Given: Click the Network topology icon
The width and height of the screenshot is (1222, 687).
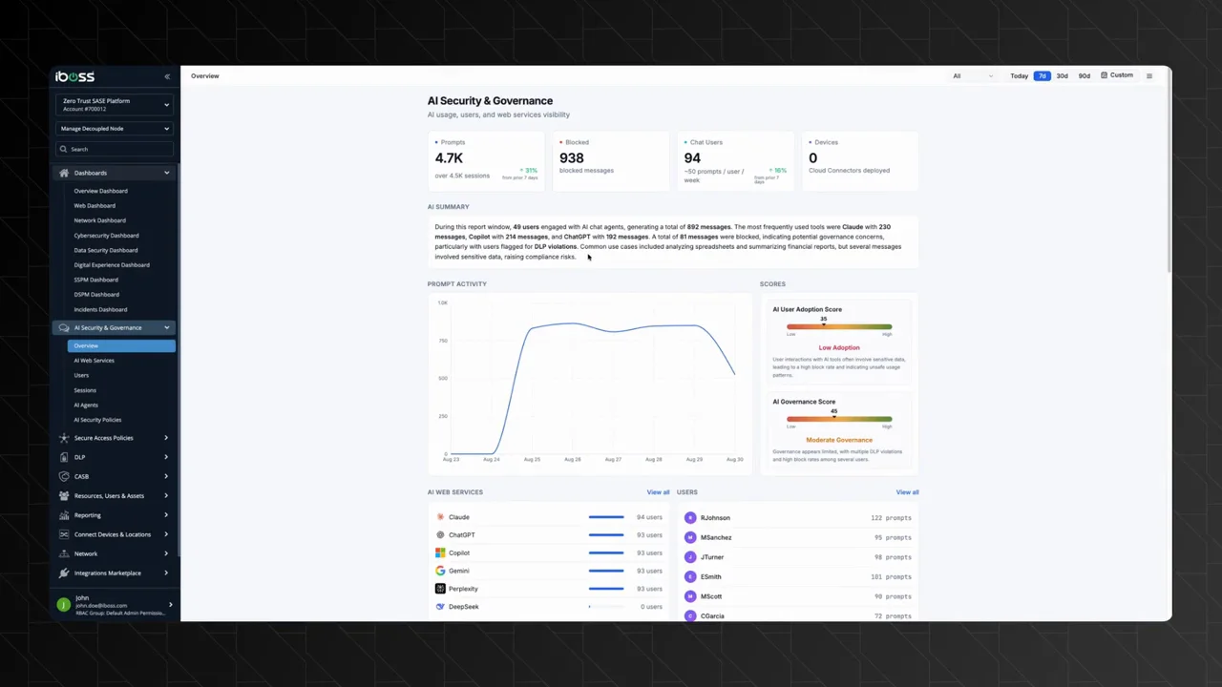Looking at the screenshot, I should pyautogui.click(x=64, y=553).
